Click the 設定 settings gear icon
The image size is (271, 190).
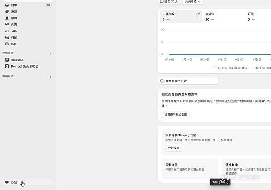[x=7, y=182]
